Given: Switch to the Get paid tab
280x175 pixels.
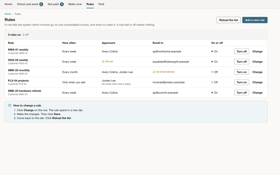Looking at the screenshot, I should tap(55, 4).
